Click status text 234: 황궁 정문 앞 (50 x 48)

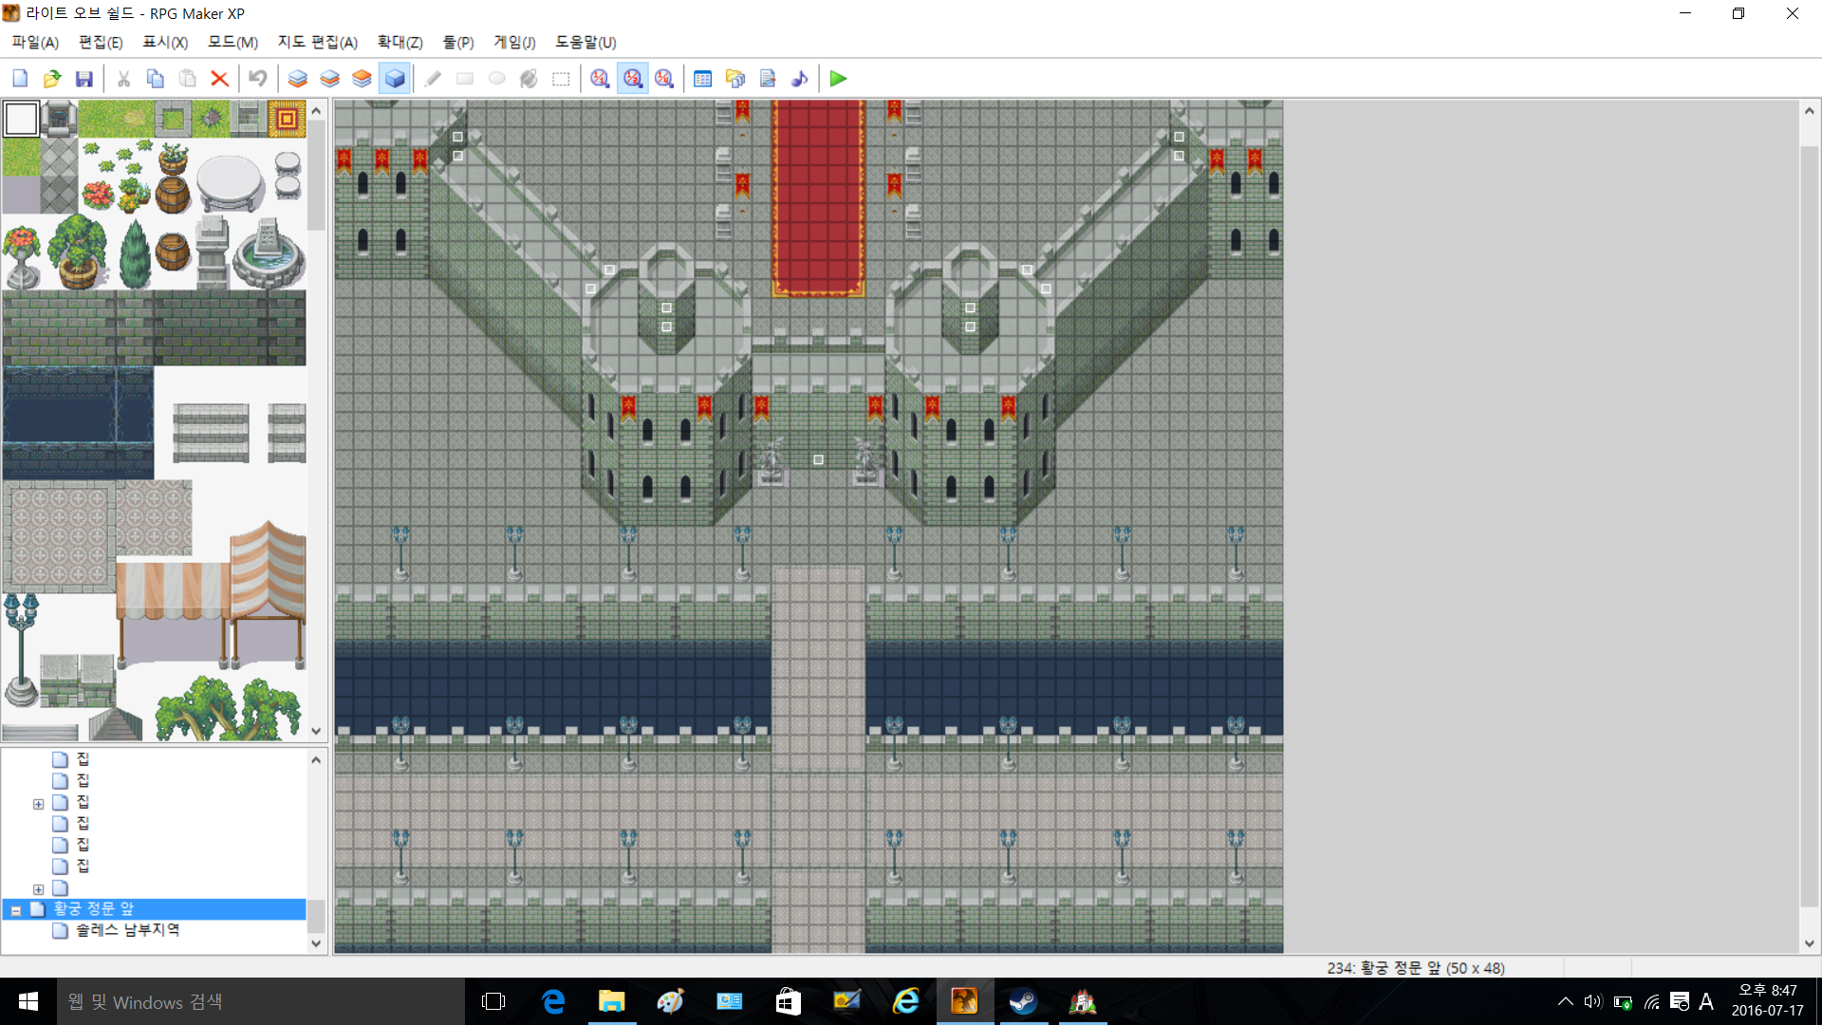(x=1416, y=968)
